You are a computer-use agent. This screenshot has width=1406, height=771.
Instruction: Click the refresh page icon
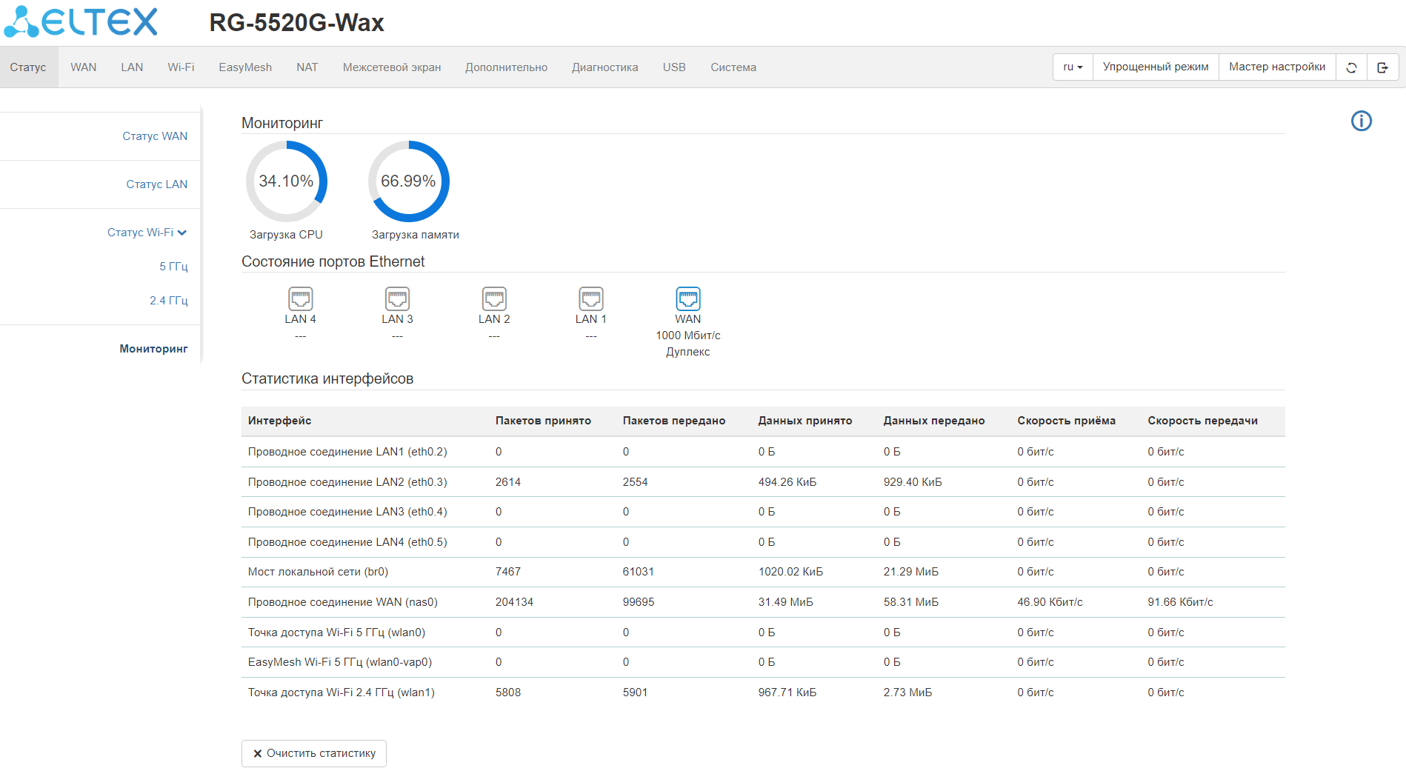coord(1351,67)
